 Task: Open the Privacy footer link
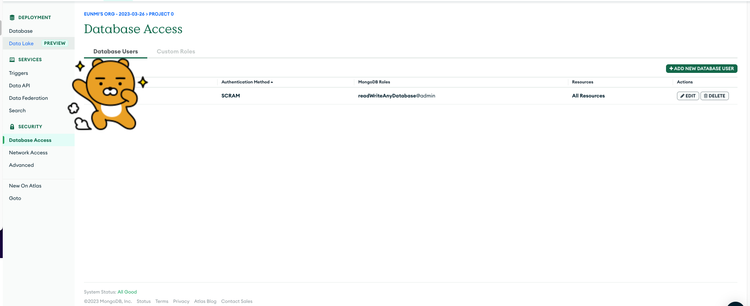[x=181, y=301]
